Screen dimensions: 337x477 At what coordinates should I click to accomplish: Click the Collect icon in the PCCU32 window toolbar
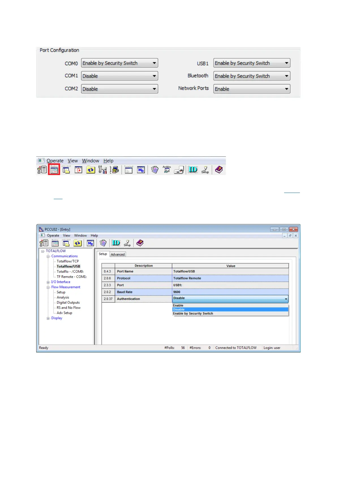66,243
